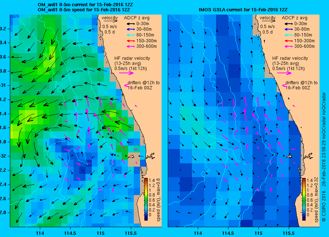Viewport: 329px width, 237px height.
Task: Click the '114.5' longitude tick under right map
Action: tap(228, 233)
